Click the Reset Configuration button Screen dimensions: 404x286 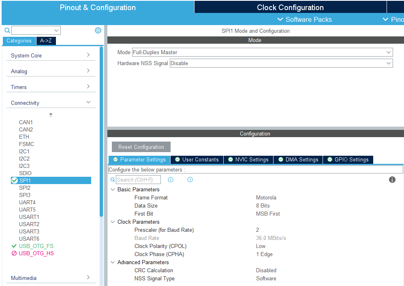coord(141,147)
